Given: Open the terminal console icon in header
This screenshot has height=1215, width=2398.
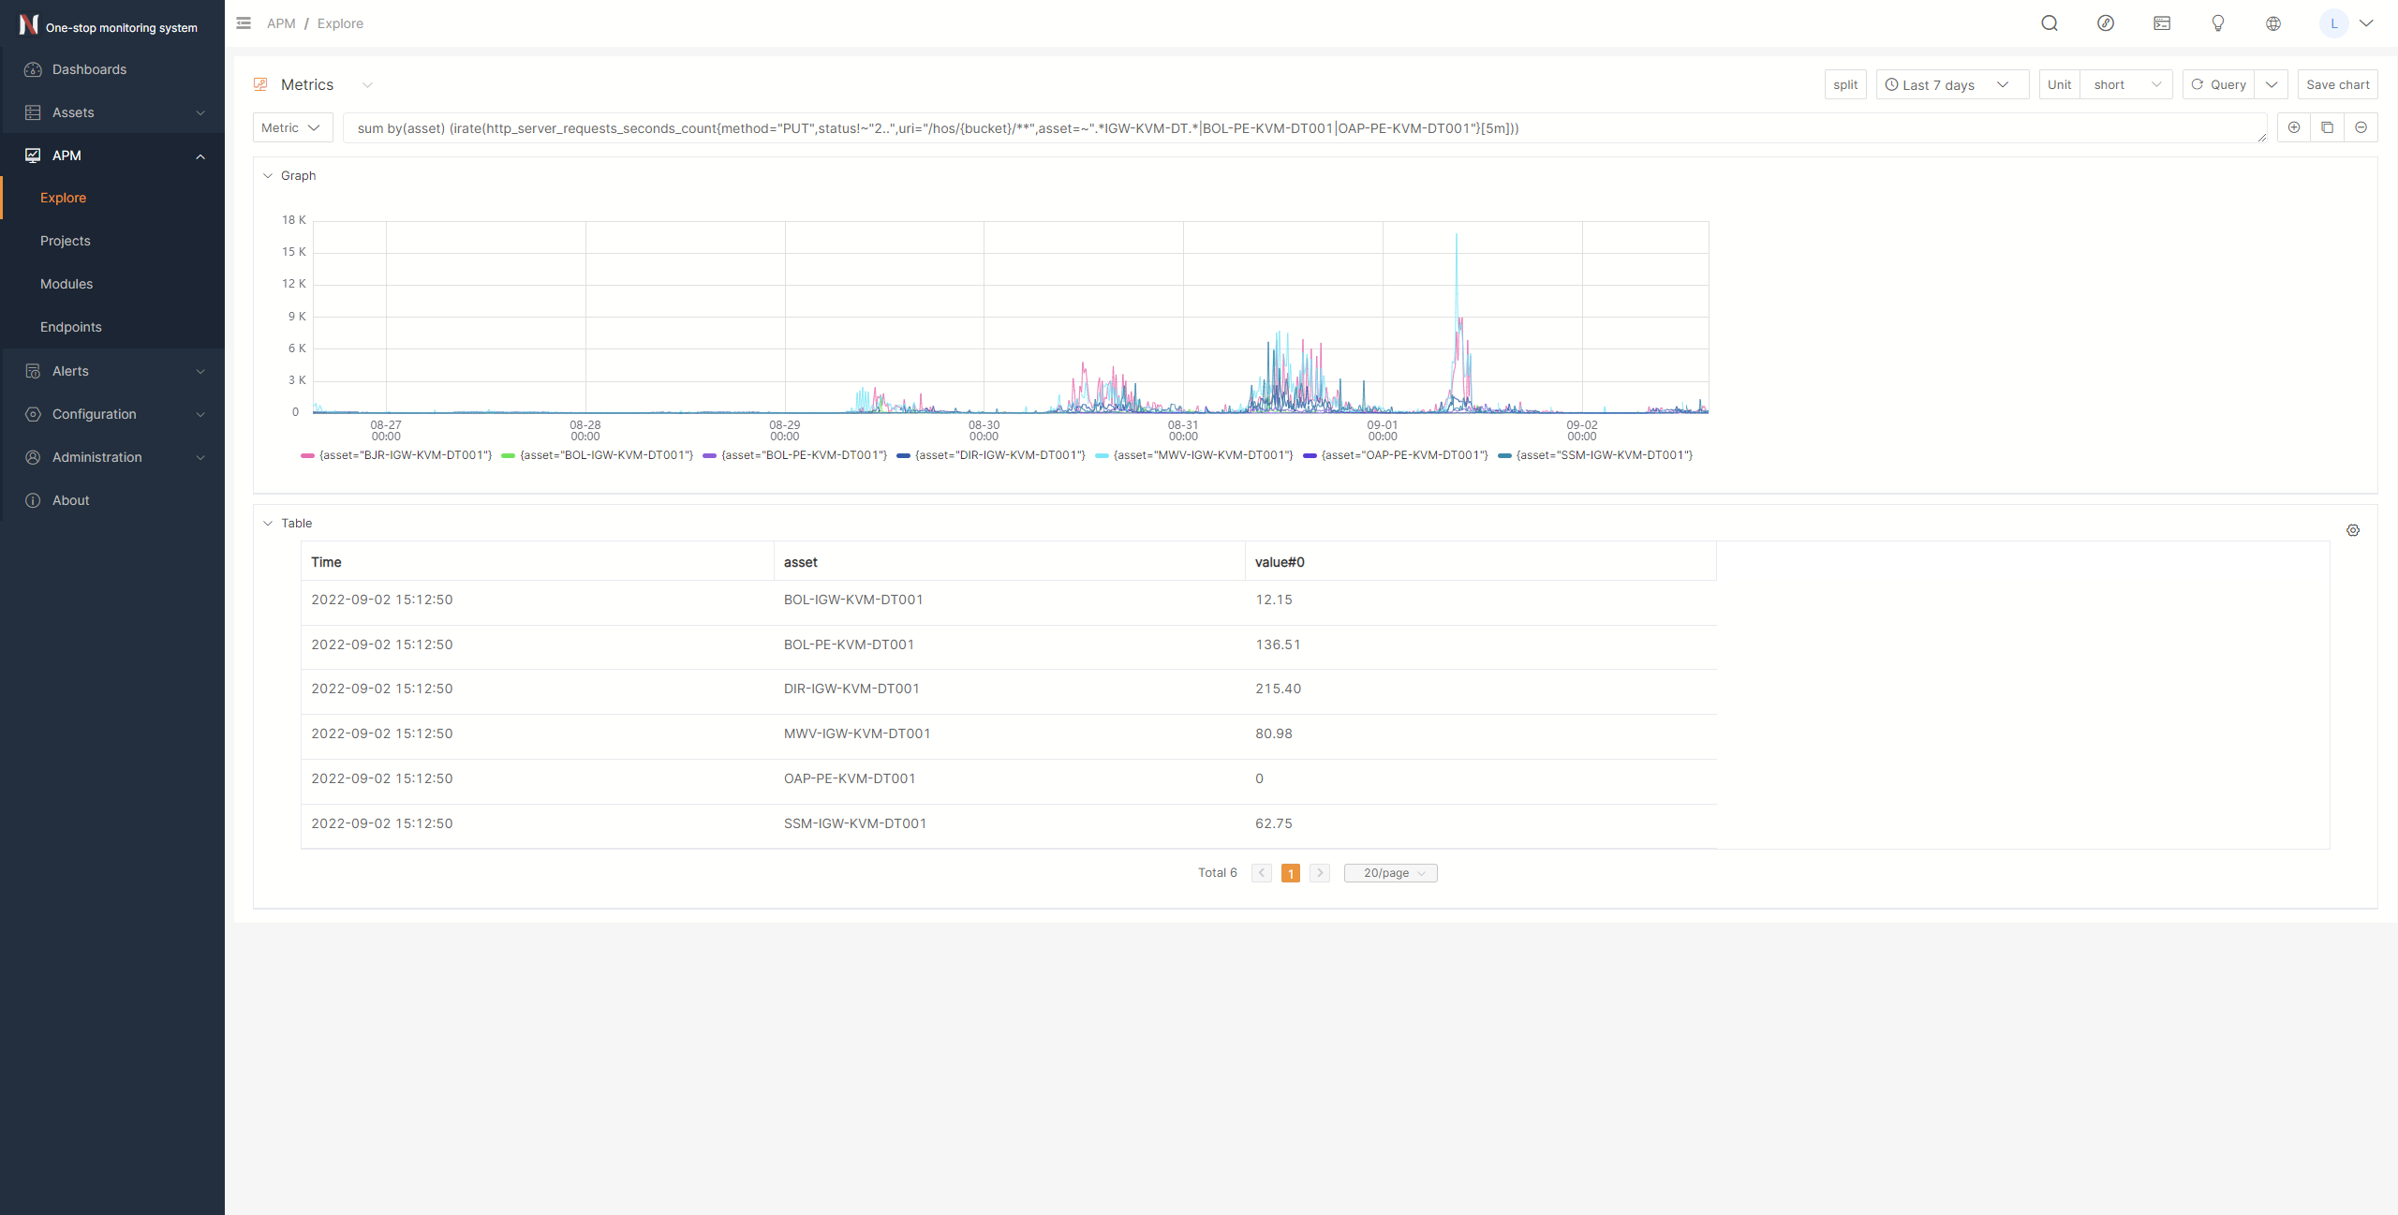Looking at the screenshot, I should coord(2161,23).
